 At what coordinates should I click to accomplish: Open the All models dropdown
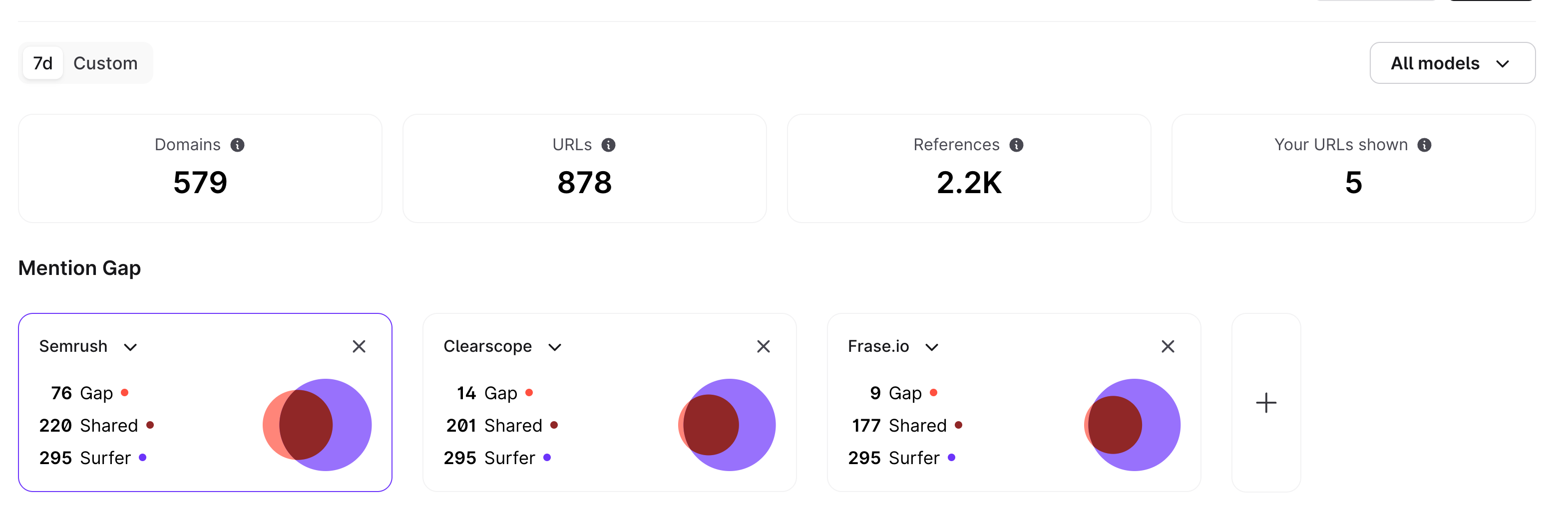point(1452,63)
